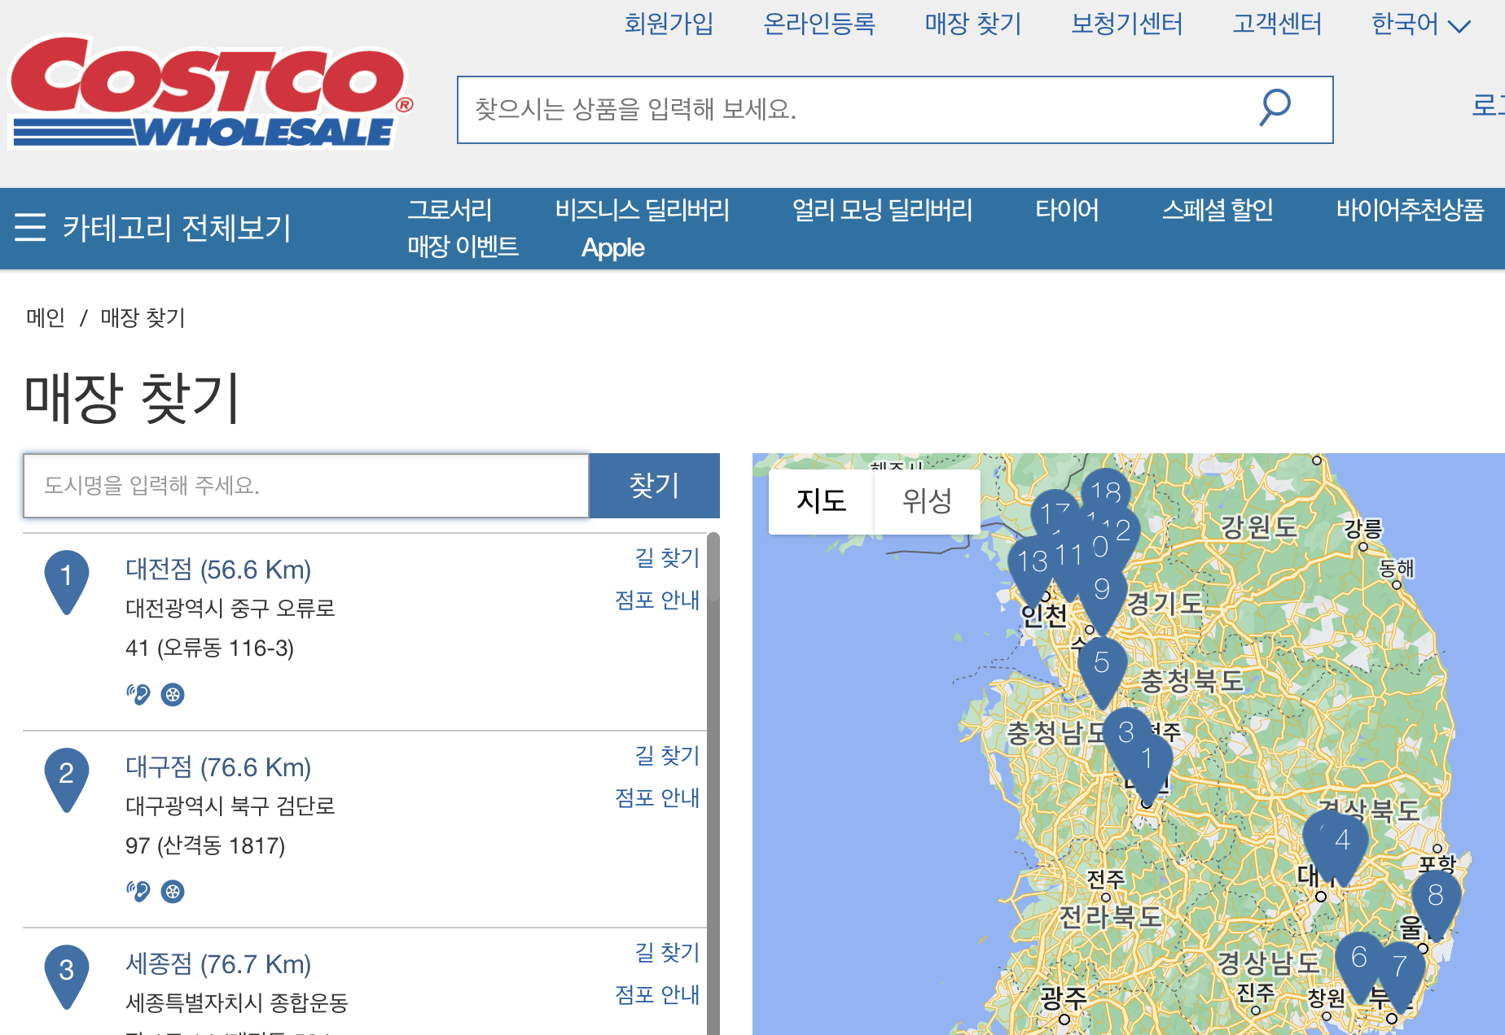Viewport: 1505px width, 1035px height.
Task: Select map marker 5 on the map
Action: (x=1101, y=663)
